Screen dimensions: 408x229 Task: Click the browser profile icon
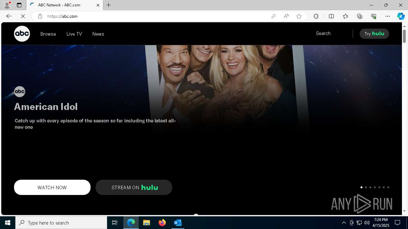pyautogui.click(x=7, y=5)
